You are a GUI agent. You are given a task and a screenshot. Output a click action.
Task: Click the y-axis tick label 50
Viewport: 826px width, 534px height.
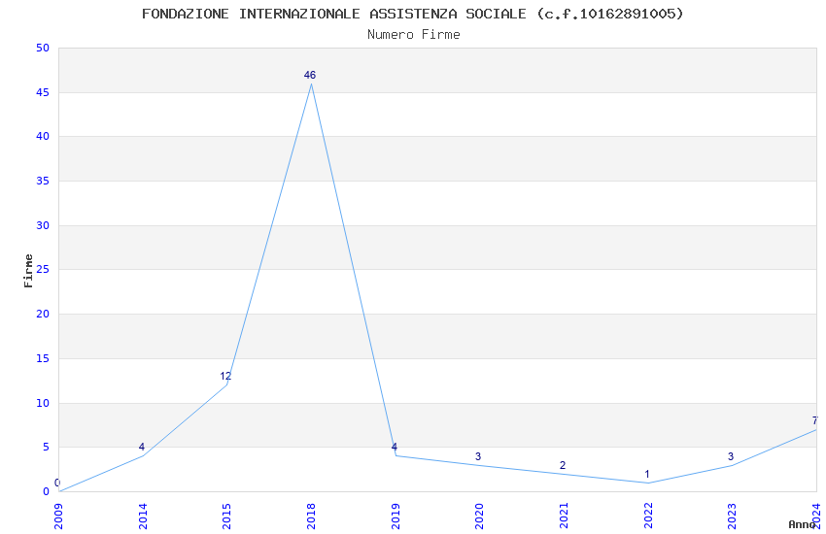43,48
